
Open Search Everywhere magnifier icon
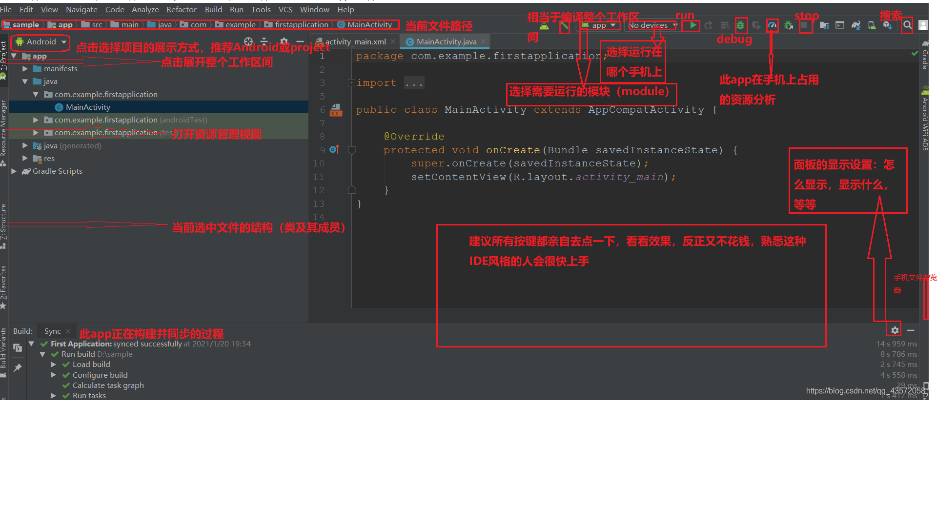click(x=907, y=25)
